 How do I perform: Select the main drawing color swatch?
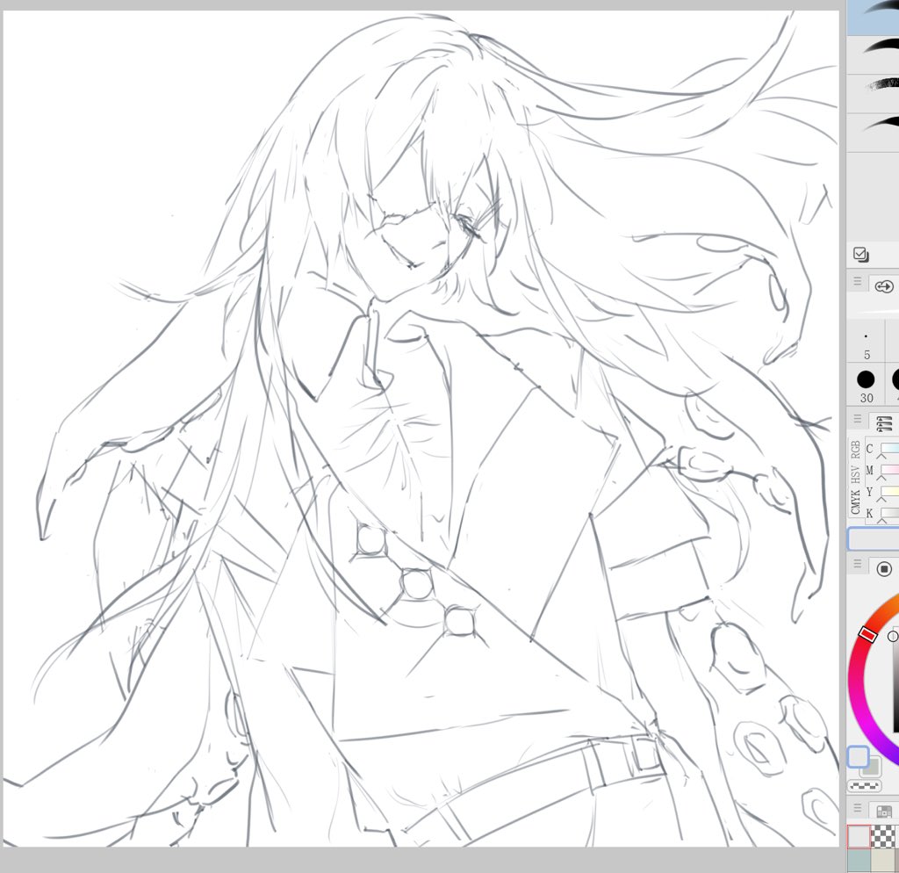pyautogui.click(x=858, y=756)
